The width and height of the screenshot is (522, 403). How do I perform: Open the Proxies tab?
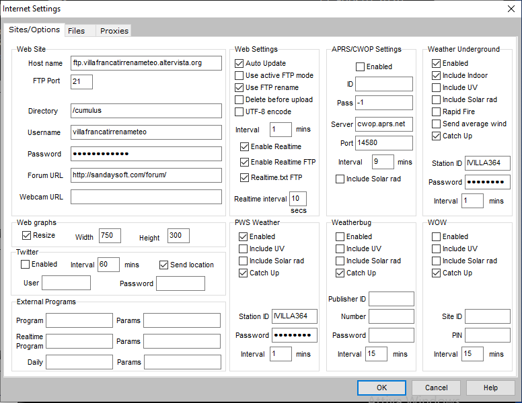(113, 31)
